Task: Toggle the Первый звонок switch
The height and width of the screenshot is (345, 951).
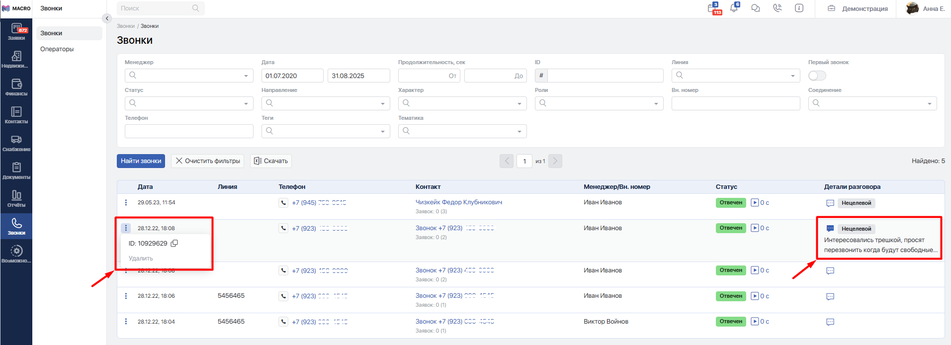Action: [x=817, y=76]
